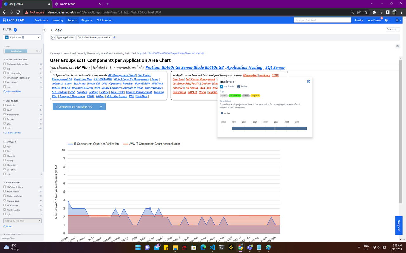
Task: Click the blue Support side button
Action: 399,225
